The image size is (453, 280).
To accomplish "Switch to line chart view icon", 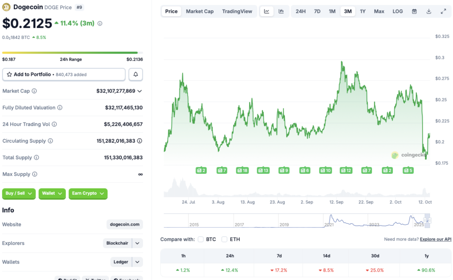I will pos(266,12).
